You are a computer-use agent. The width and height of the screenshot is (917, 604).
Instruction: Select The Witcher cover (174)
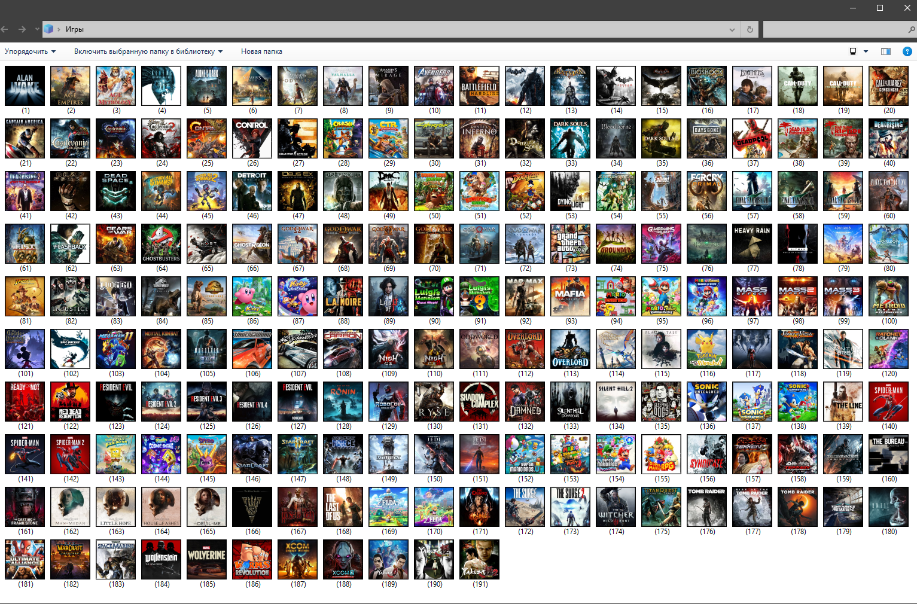tap(616, 507)
